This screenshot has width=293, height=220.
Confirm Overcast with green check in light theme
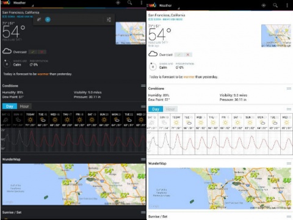pos(179,54)
